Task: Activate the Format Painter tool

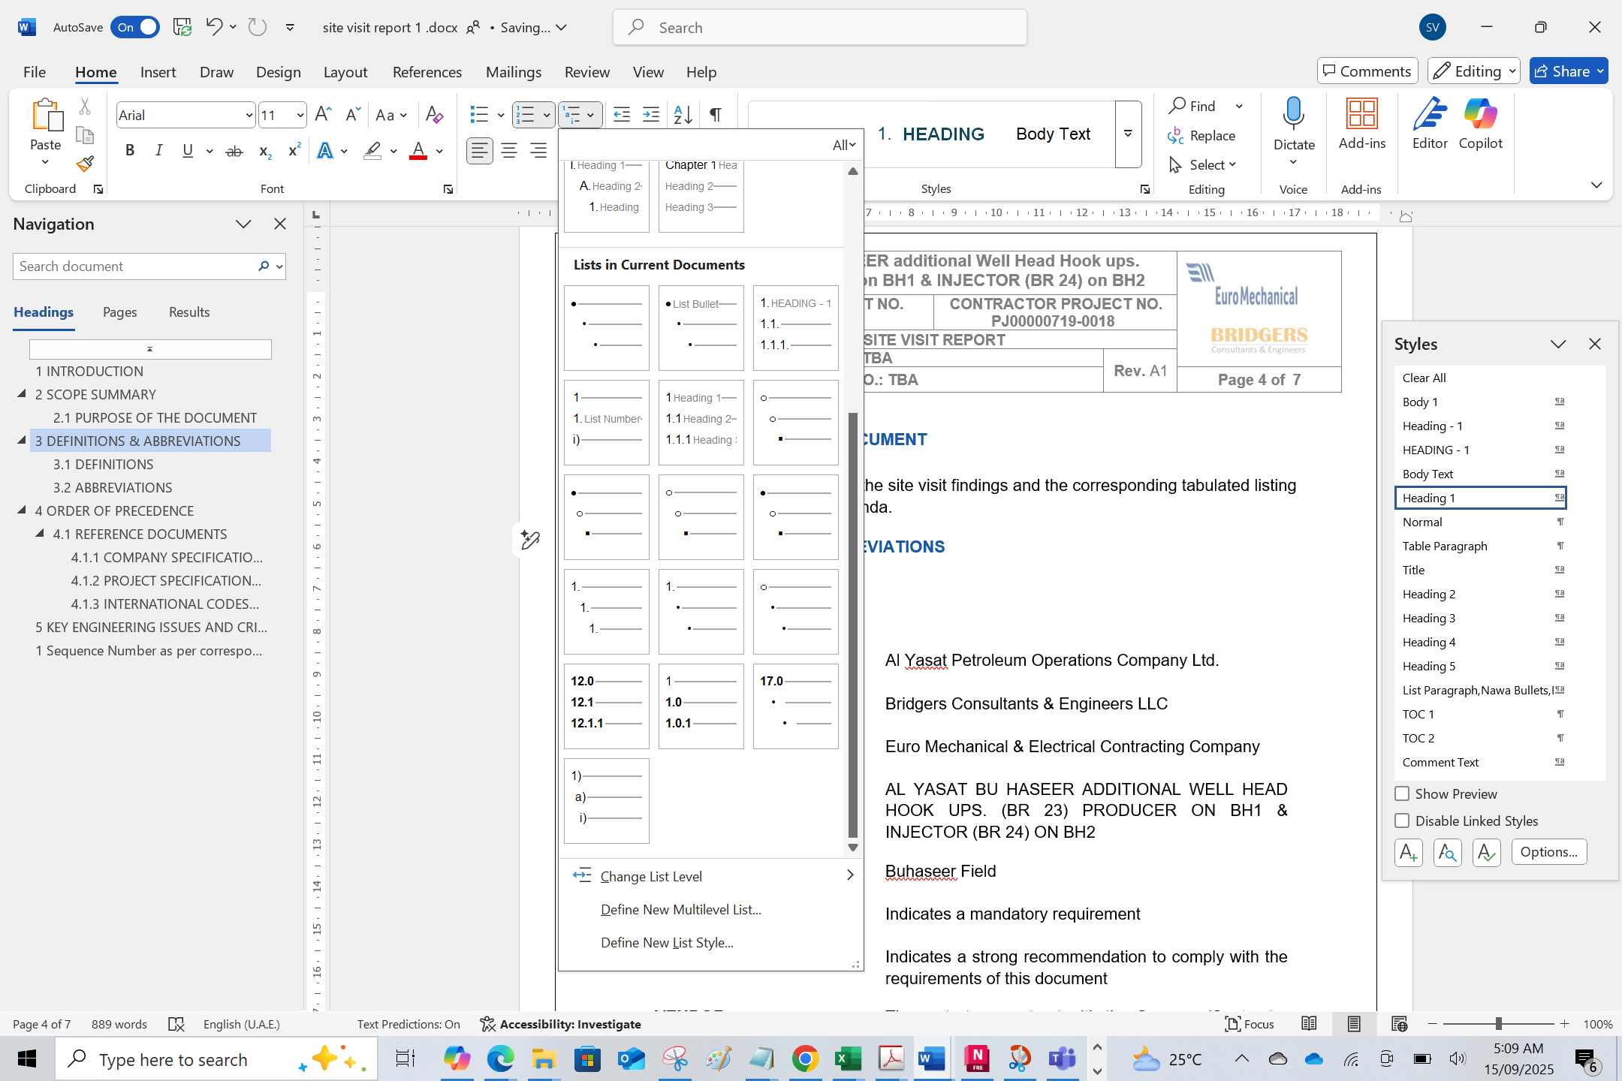Action: pos(85,164)
